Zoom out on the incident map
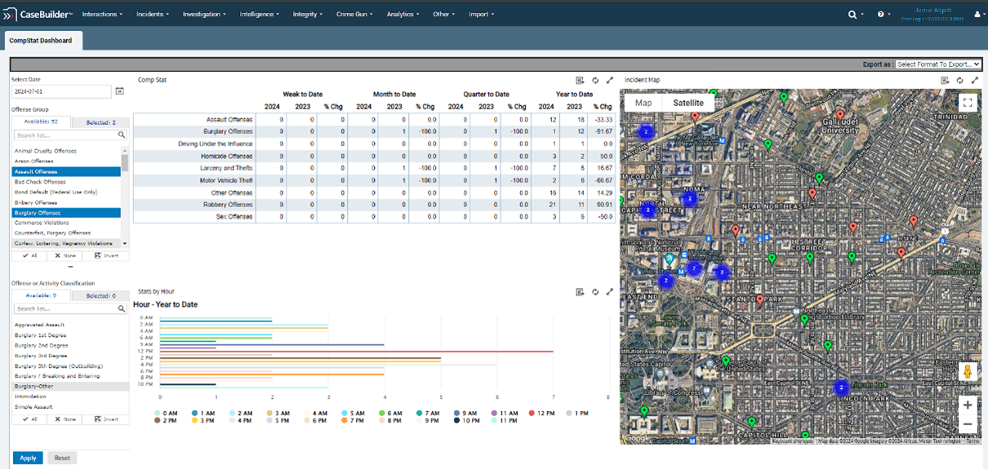Image resolution: width=988 pixels, height=469 pixels. 968,424
